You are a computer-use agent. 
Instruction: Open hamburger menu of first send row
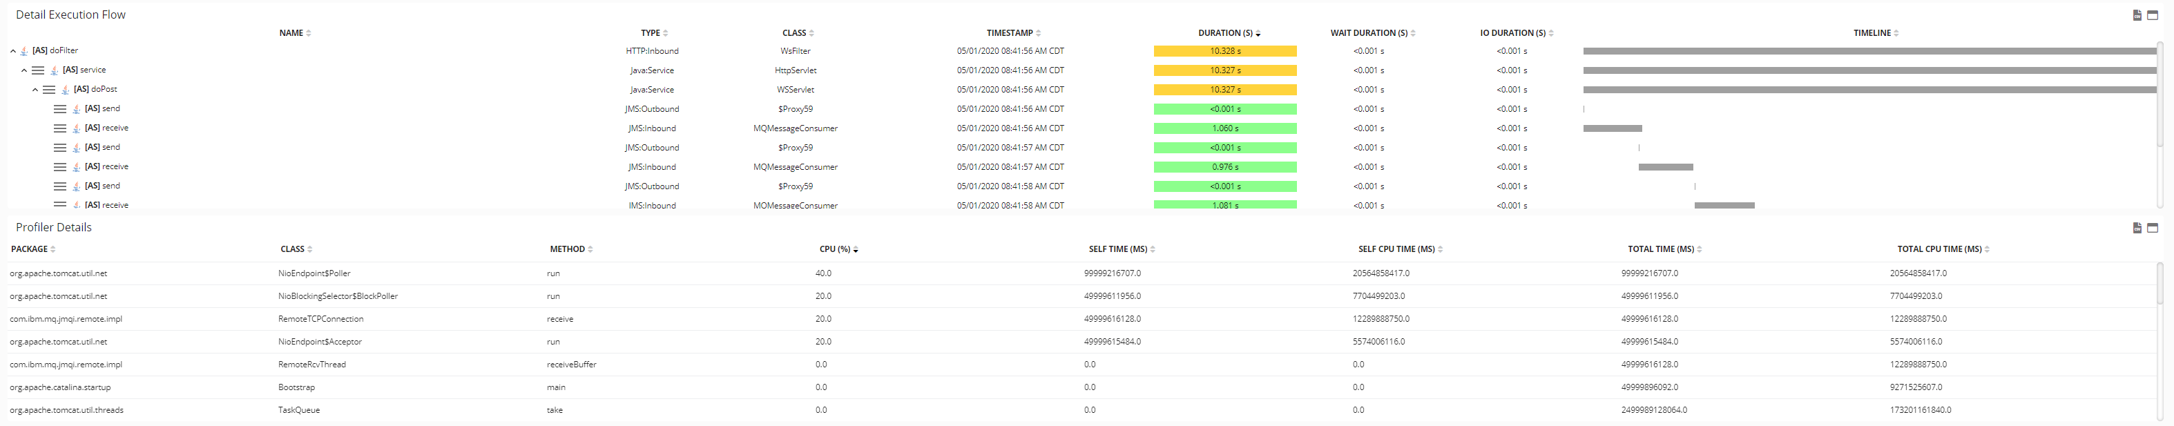click(x=60, y=109)
